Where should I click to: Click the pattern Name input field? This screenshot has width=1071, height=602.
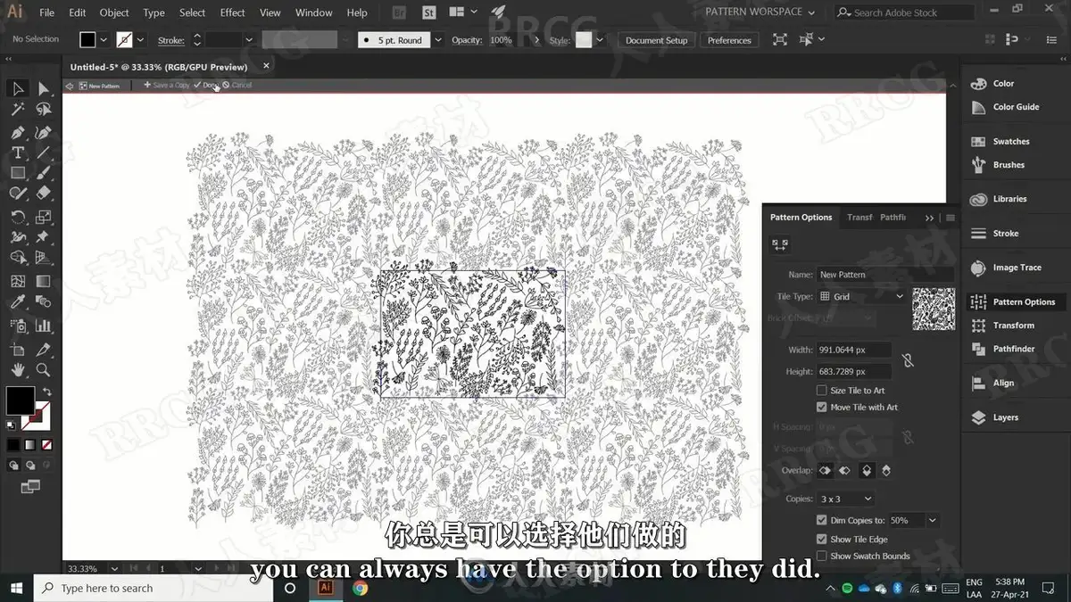pos(885,275)
